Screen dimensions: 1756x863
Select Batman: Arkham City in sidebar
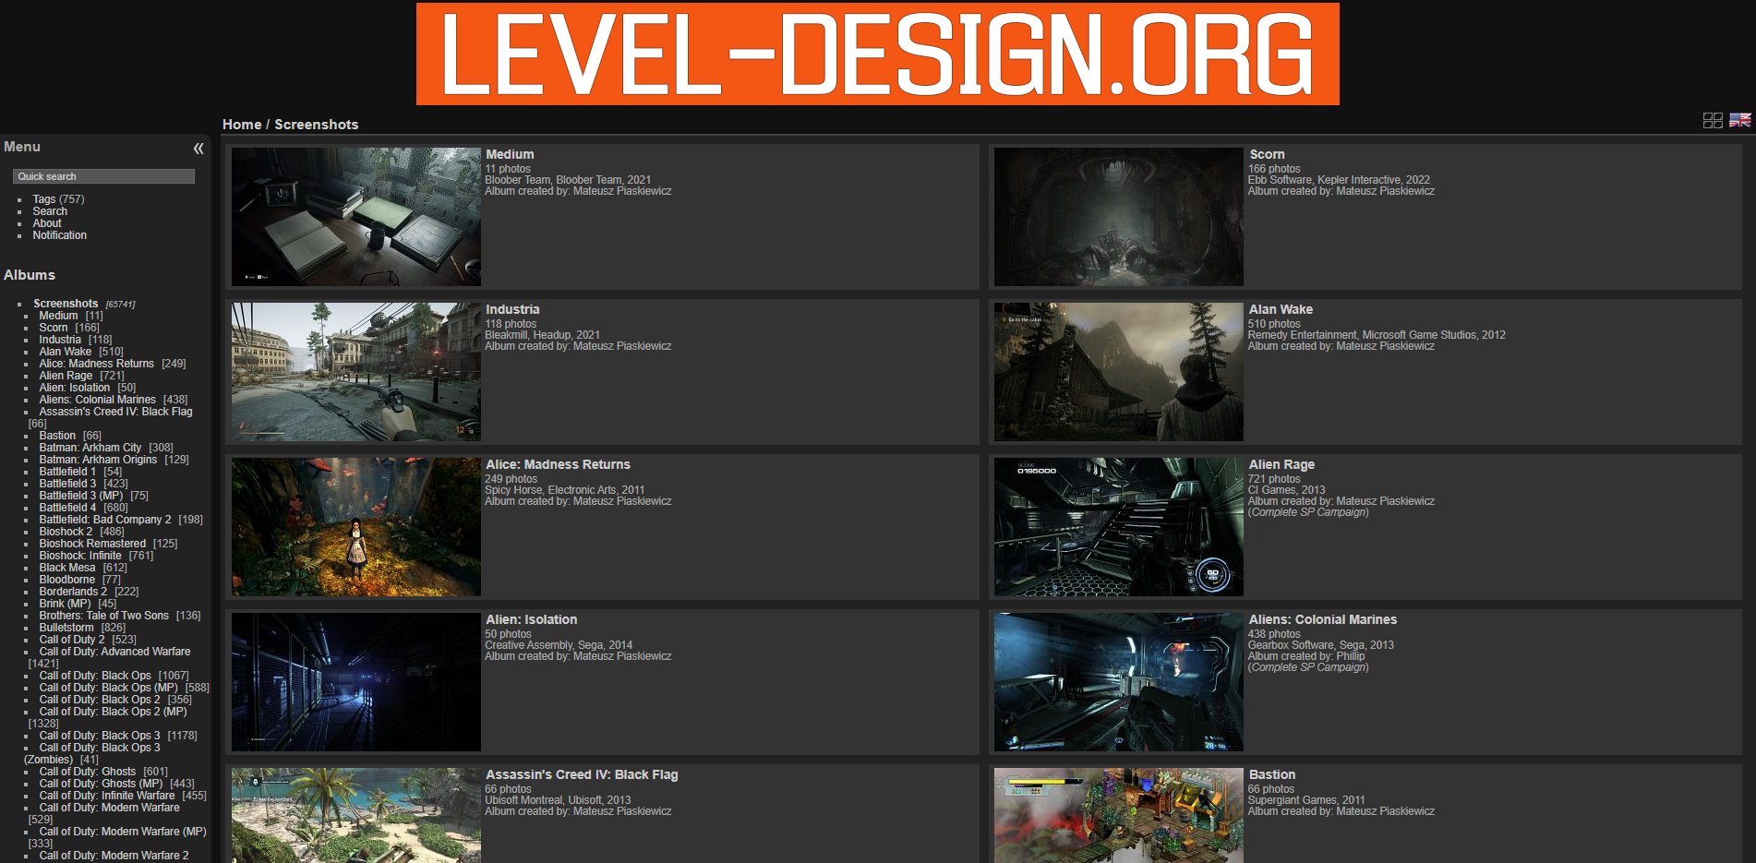point(90,448)
